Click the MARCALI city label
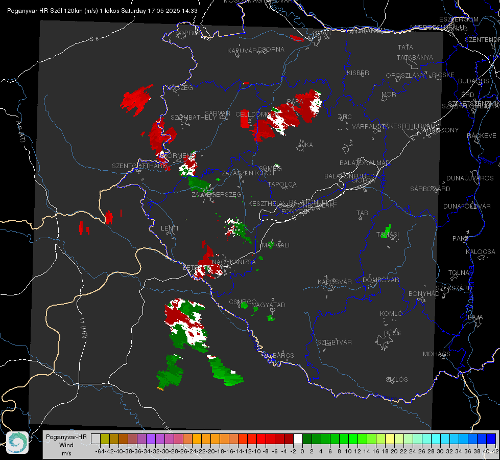This screenshot has height=460, width=500. pos(276,245)
